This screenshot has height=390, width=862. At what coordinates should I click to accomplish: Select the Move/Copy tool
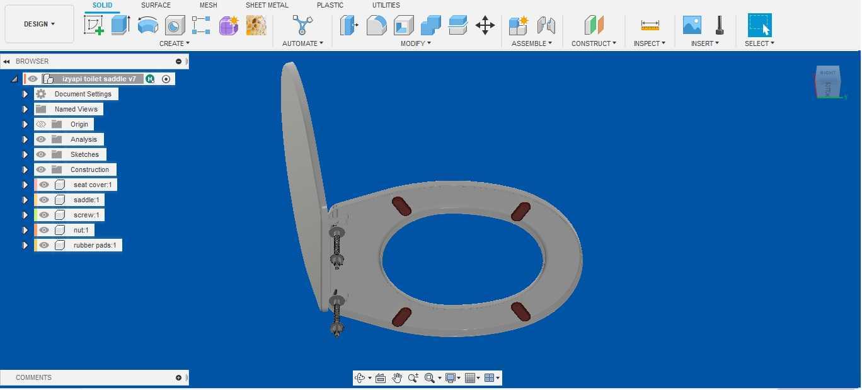pos(485,25)
